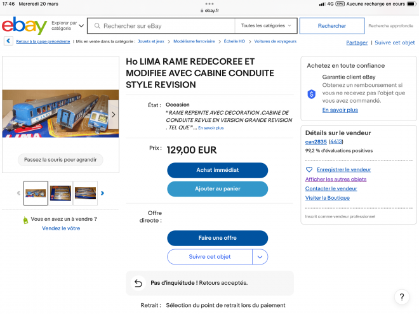
Task: Click the ebay.fr address bar
Action: coord(209,10)
